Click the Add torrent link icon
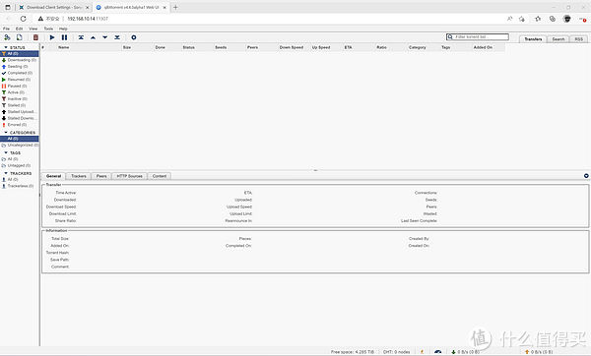The height and width of the screenshot is (356, 591). click(x=7, y=37)
